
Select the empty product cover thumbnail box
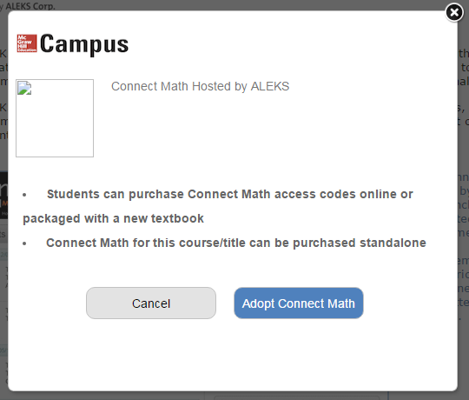point(55,118)
